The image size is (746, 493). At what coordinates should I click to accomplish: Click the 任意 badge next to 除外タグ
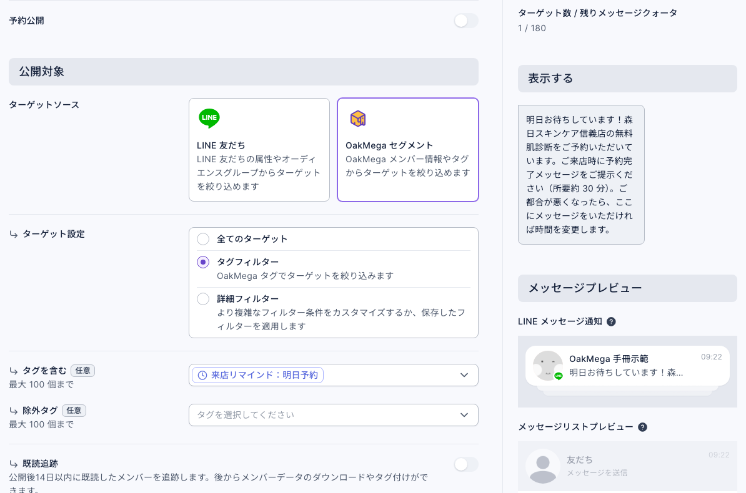pyautogui.click(x=74, y=411)
